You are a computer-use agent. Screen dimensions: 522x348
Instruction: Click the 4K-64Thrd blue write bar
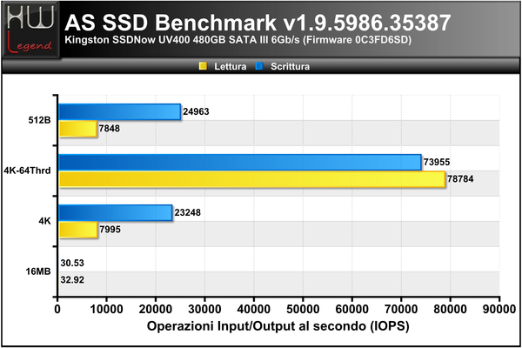pos(240,162)
